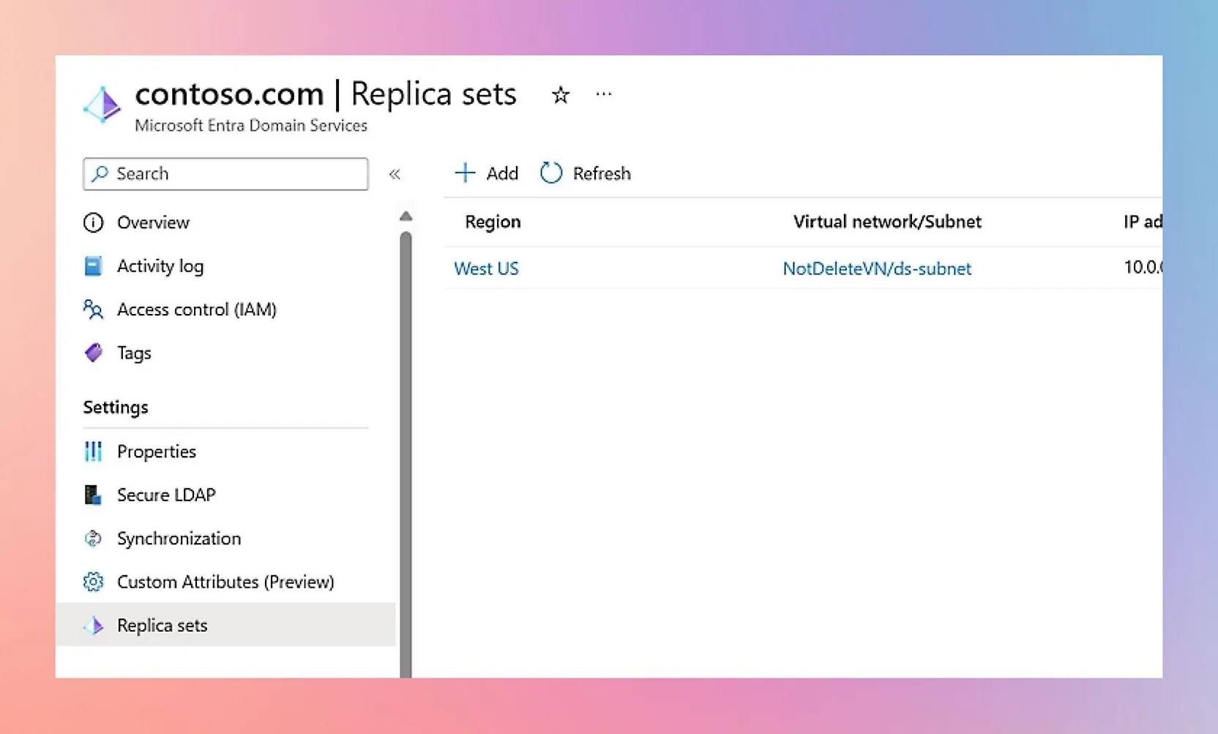
Task: Open the Activity log menu item
Action: (160, 266)
